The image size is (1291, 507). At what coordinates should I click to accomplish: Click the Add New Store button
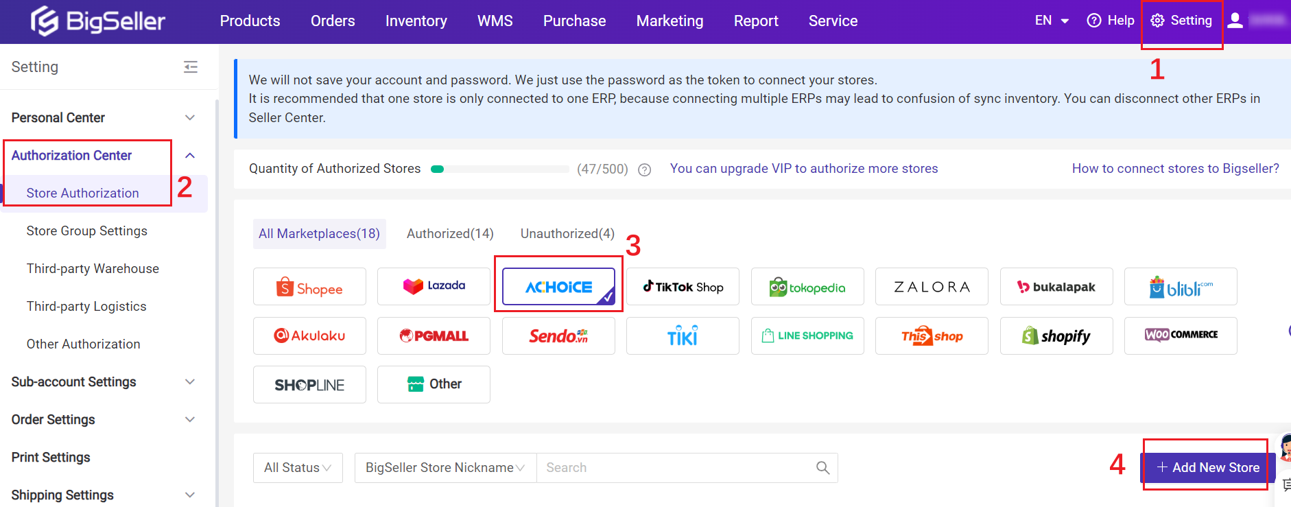pos(1207,468)
